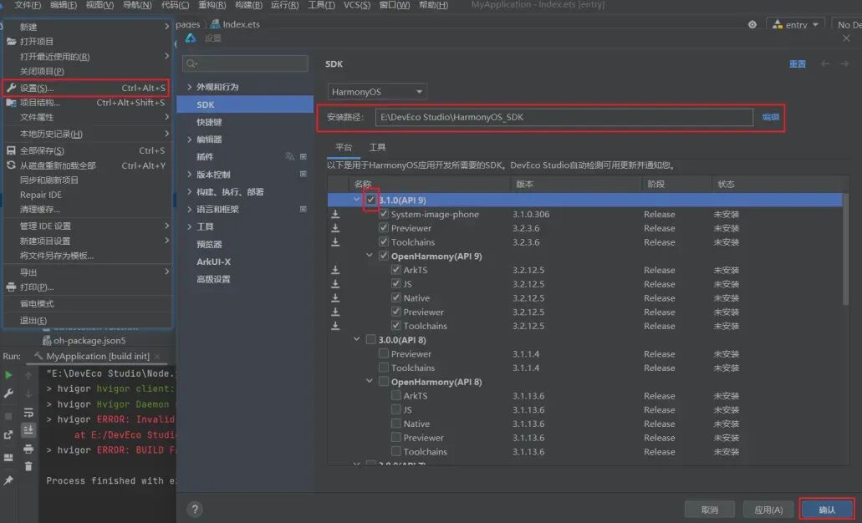Toggle the System-image-phone checkbox
862x523 pixels.
point(384,214)
